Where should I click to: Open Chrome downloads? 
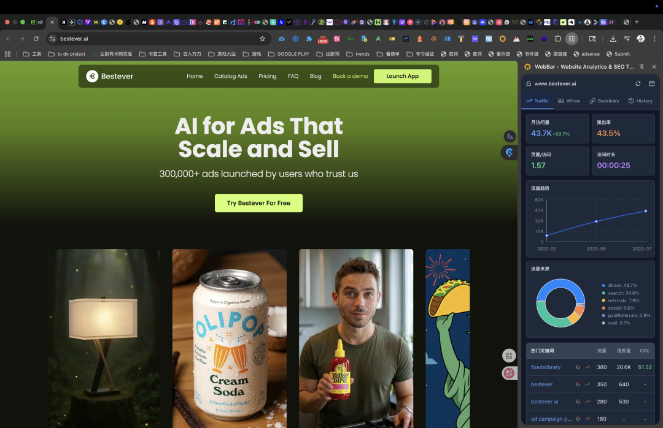click(x=613, y=39)
